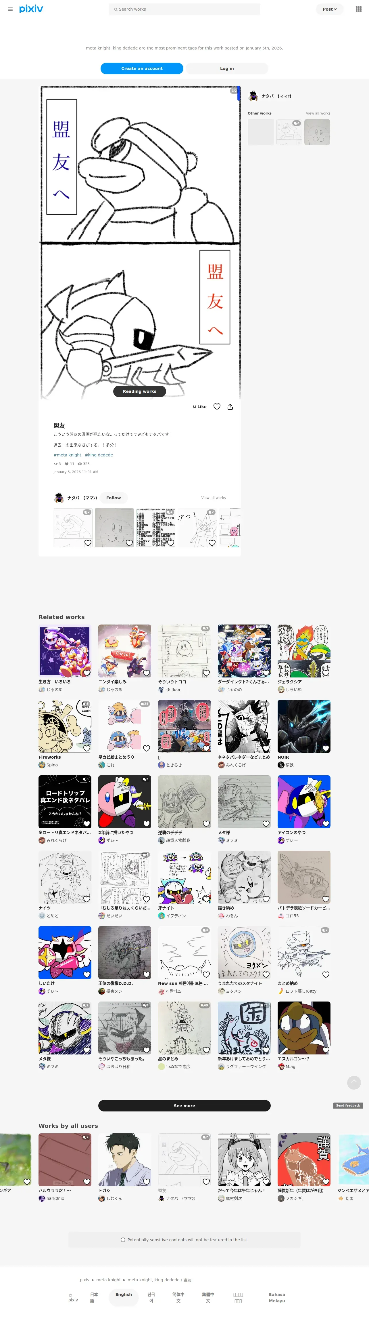Follow the artist ナタバ
Viewport: 369px width, 1325px height.
pos(114,497)
